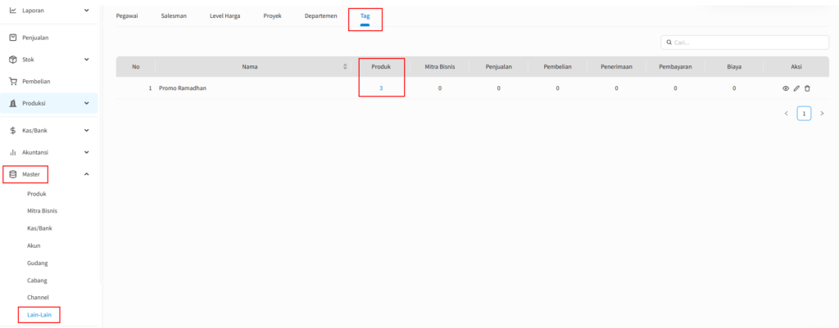Go to previous page arrow

(786, 113)
